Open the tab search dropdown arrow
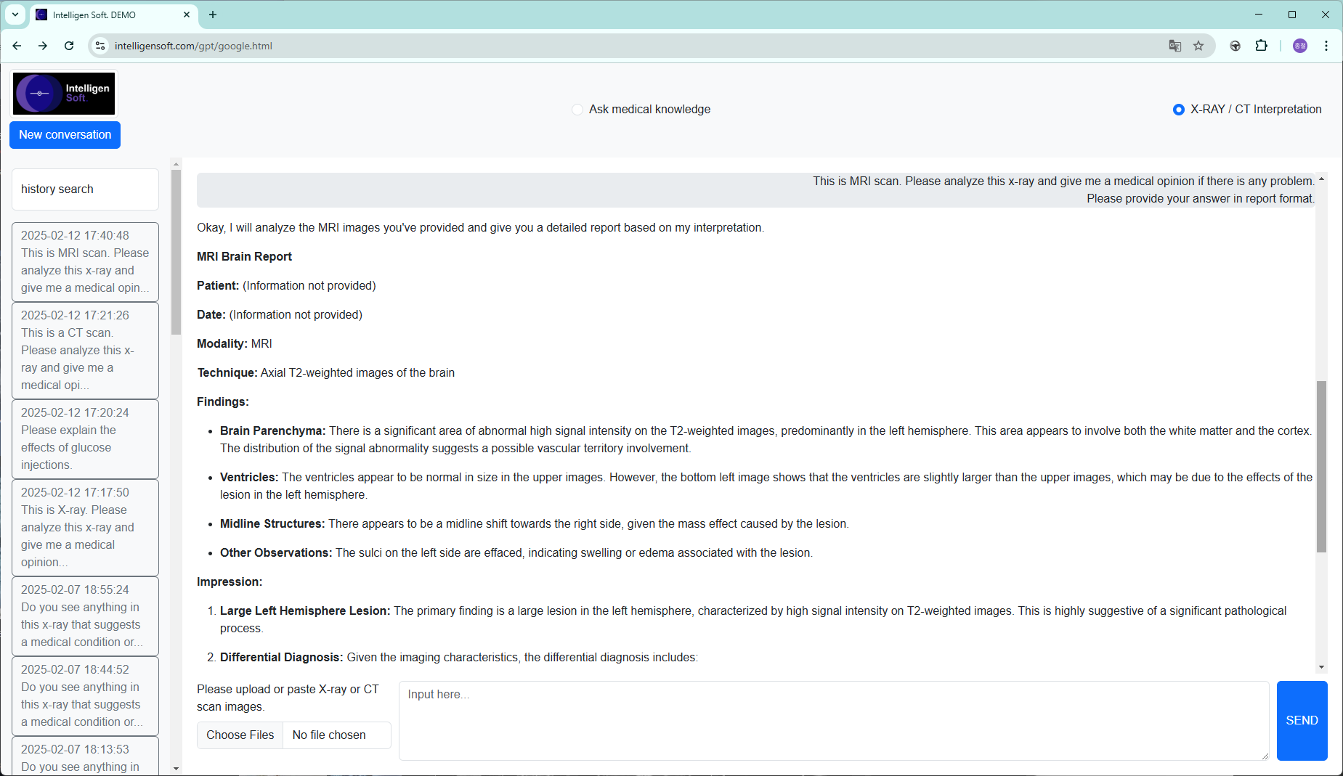The image size is (1343, 776). pyautogui.click(x=15, y=15)
